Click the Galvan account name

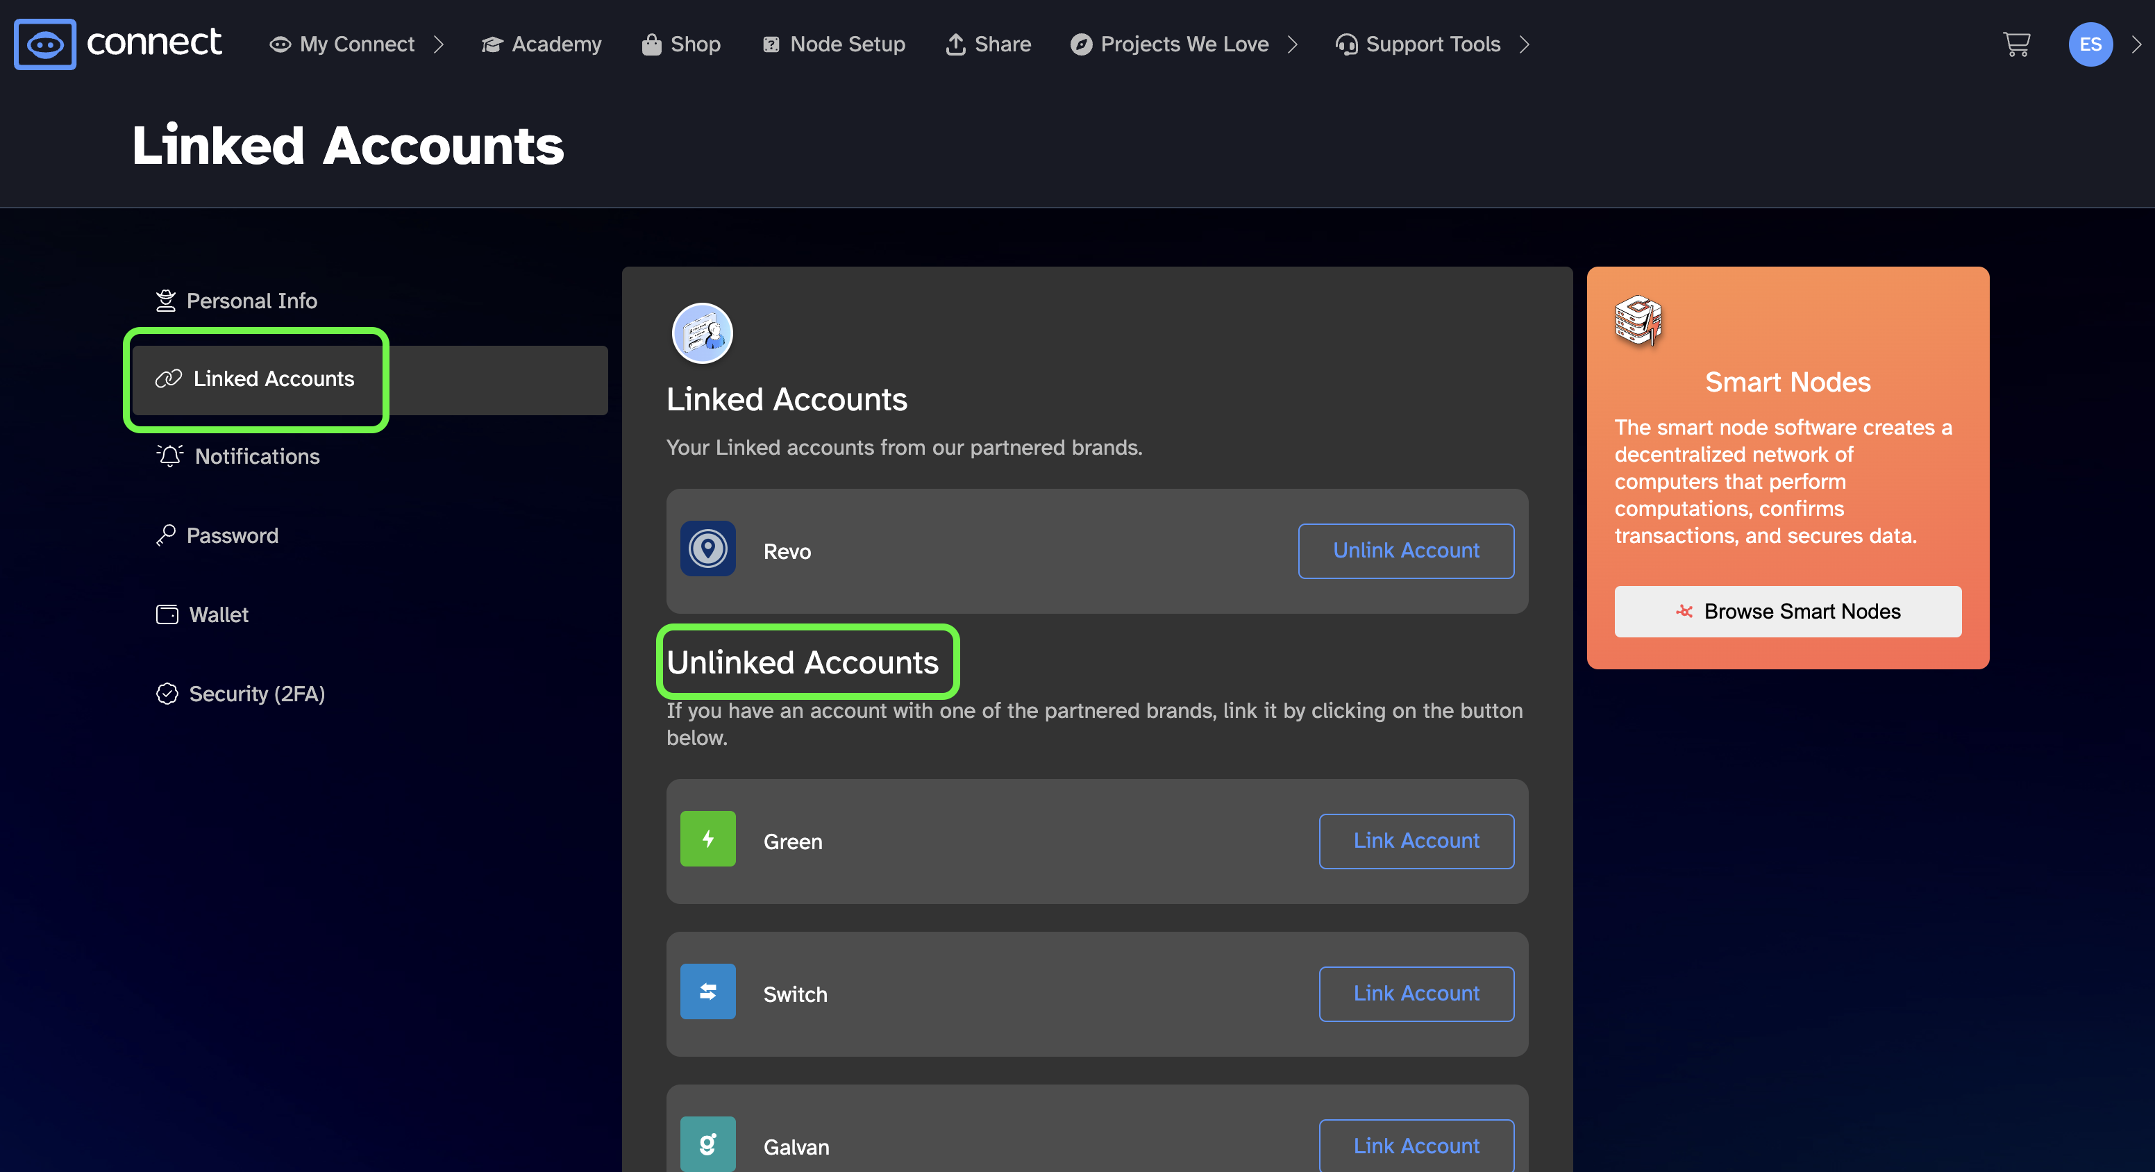click(x=796, y=1147)
